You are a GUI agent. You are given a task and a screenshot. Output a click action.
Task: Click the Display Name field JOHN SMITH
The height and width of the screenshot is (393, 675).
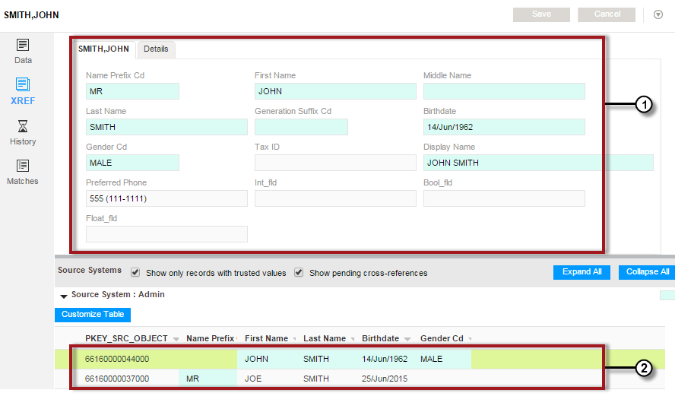tap(538, 163)
